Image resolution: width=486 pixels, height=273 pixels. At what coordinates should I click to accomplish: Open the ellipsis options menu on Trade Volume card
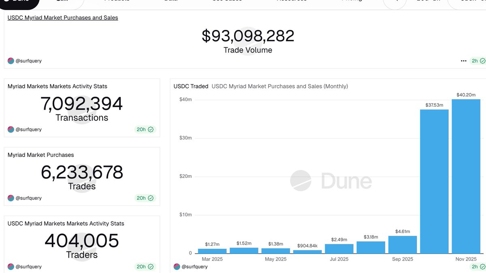point(463,60)
